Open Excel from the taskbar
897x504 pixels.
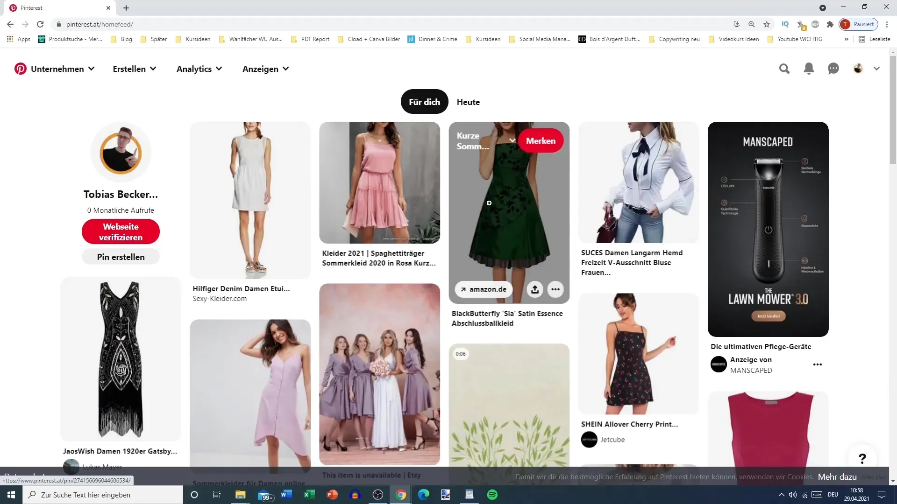pyautogui.click(x=309, y=495)
